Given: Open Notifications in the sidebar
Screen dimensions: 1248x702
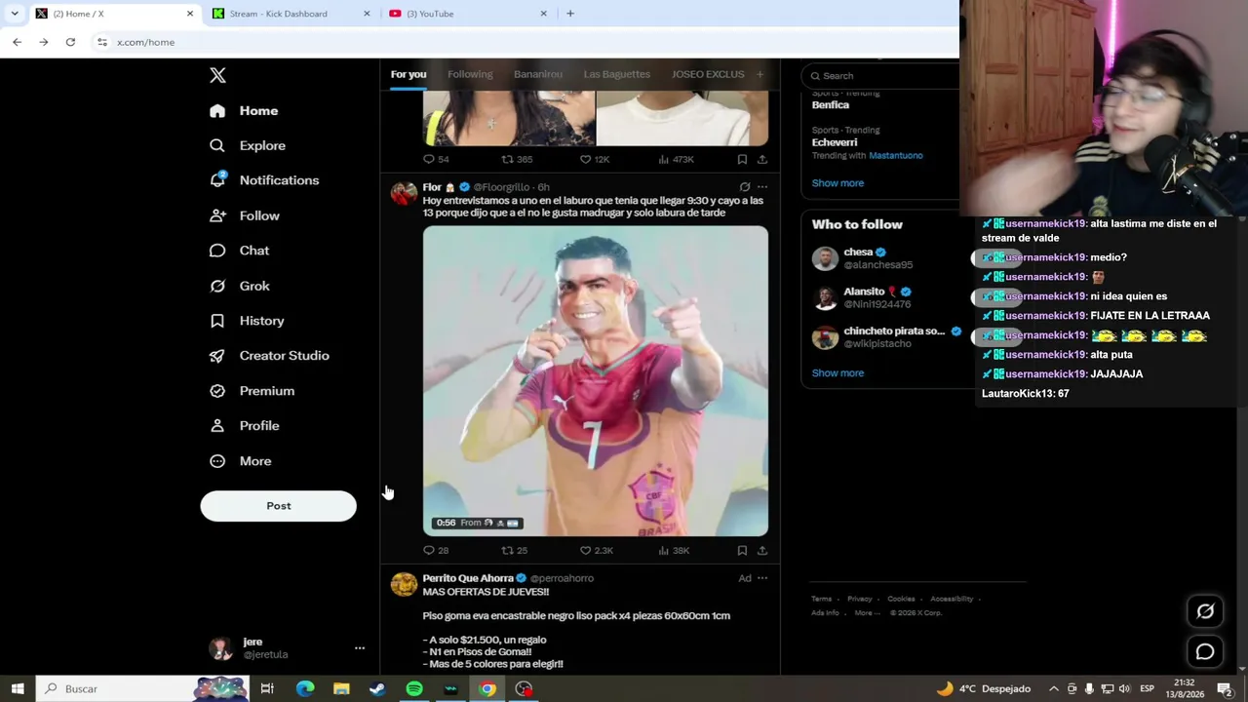Looking at the screenshot, I should [264, 180].
